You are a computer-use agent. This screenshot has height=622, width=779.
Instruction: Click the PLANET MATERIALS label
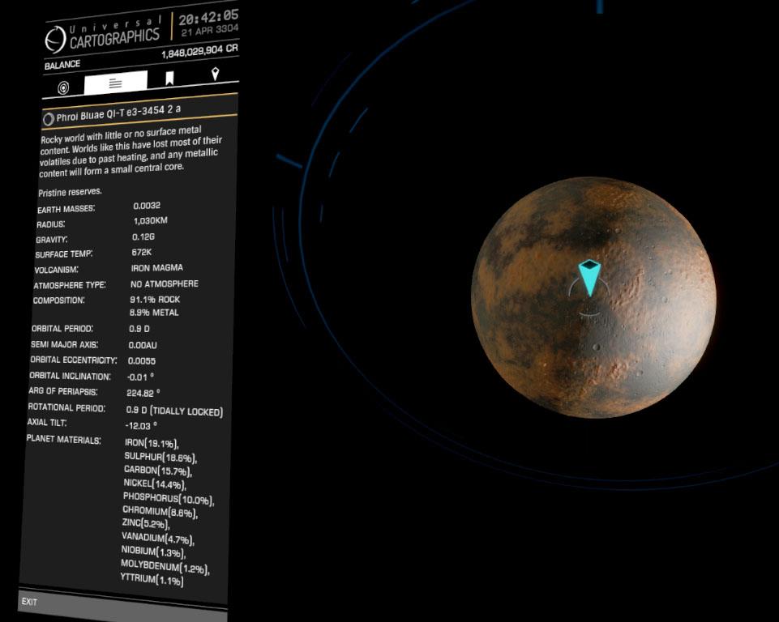63,439
